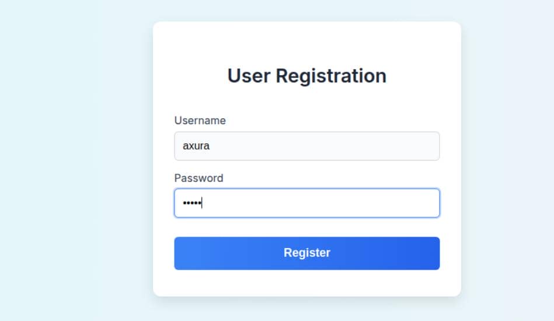Viewport: 554px width, 321px height.
Task: Activate the text box under the Password label
Action: (x=306, y=203)
